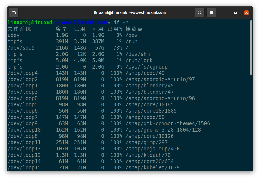Image resolution: width=260 pixels, height=179 pixels.
Task: Click the /snap/kubelet/1629 mount point
Action: pos(153,167)
